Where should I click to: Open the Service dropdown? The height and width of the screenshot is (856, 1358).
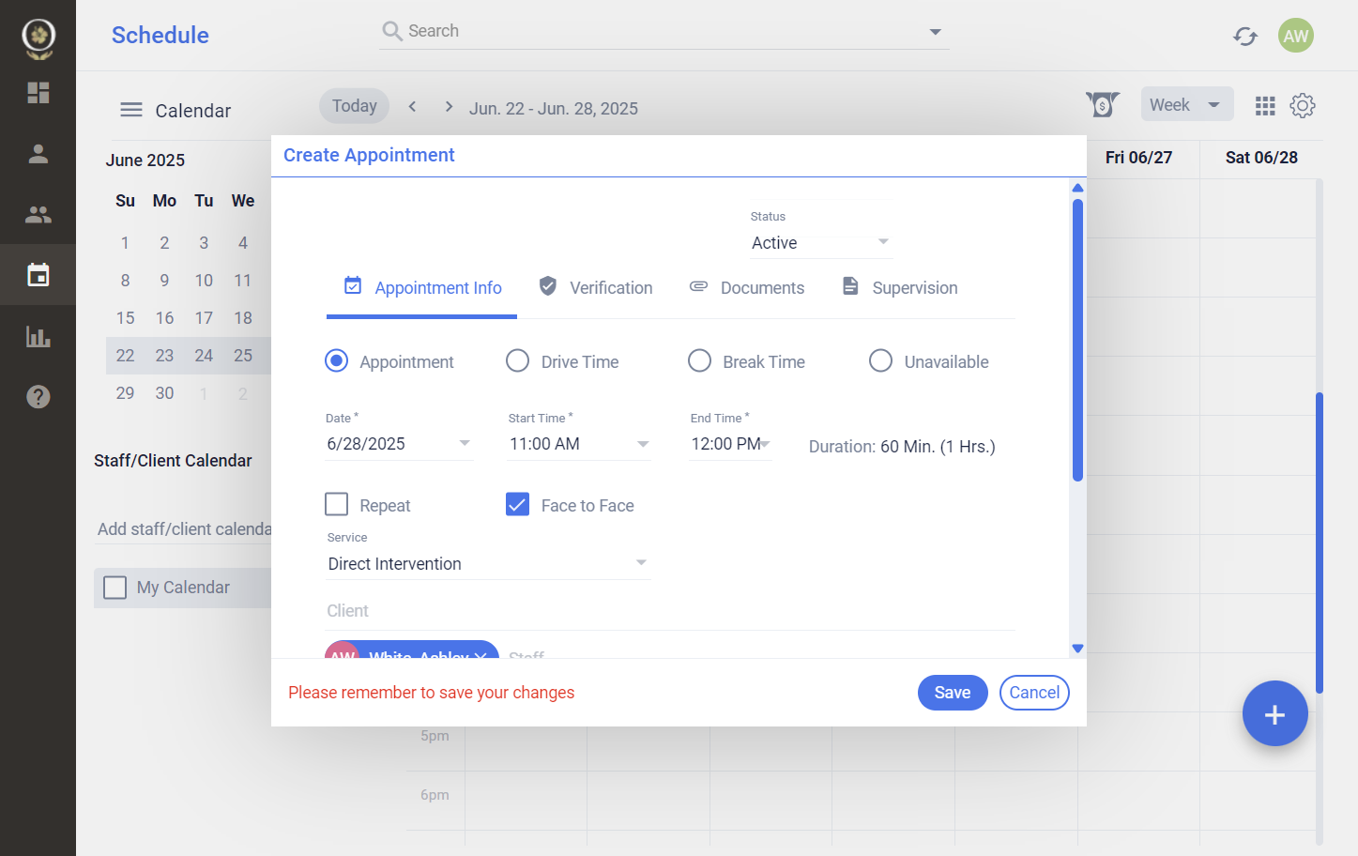(488, 564)
